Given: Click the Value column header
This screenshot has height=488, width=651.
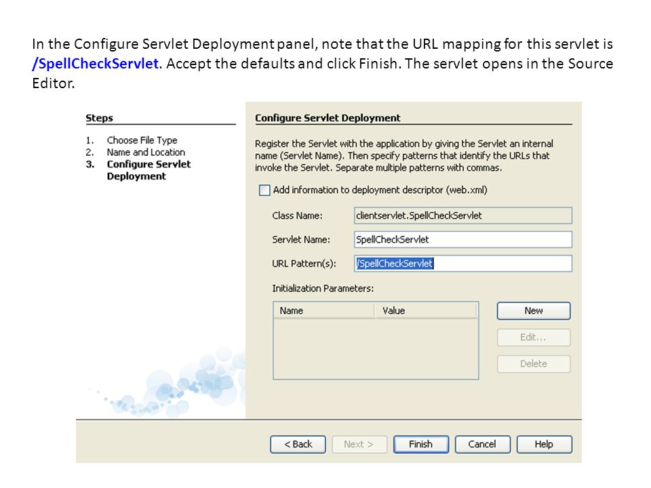Looking at the screenshot, I should (426, 311).
